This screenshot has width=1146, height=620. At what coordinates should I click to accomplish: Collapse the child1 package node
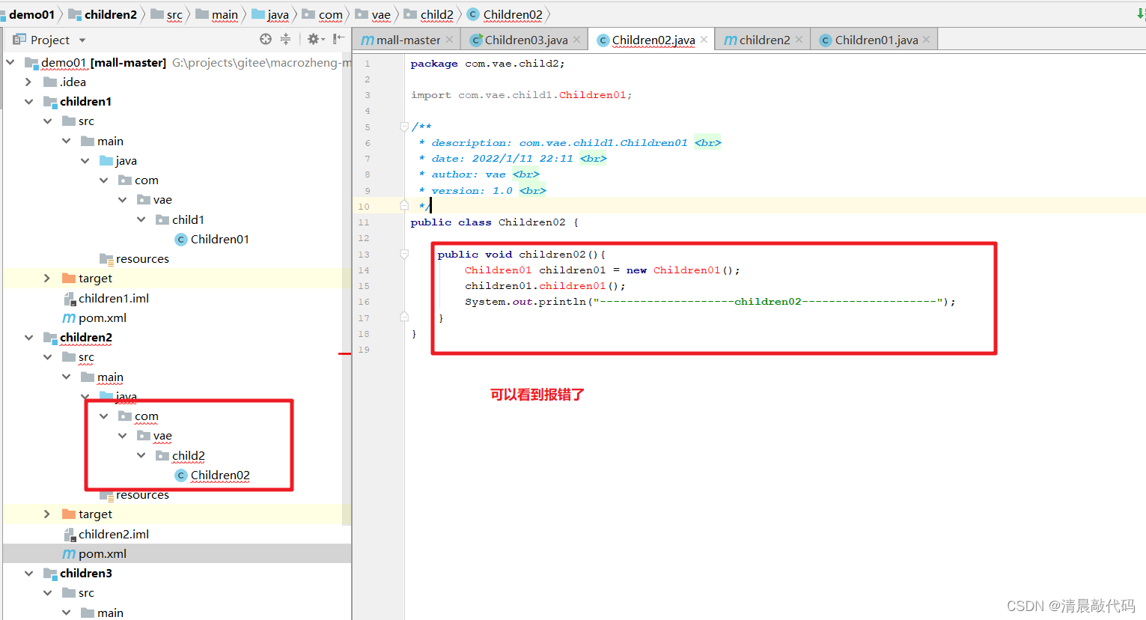tap(141, 219)
